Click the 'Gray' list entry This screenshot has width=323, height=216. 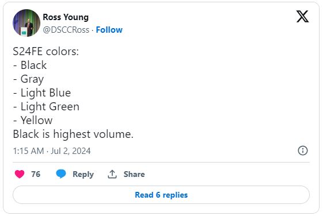[32, 79]
